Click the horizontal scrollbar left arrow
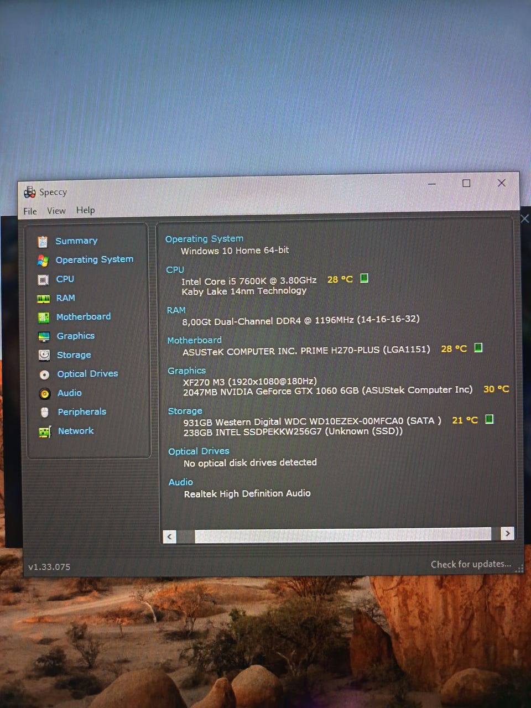The width and height of the screenshot is (531, 708). [170, 537]
